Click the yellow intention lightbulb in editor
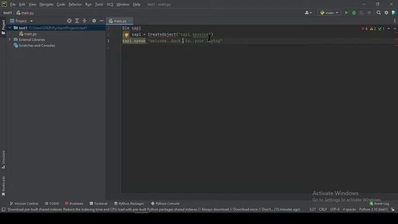Screen dimensions: 398x224 tap(126, 35)
